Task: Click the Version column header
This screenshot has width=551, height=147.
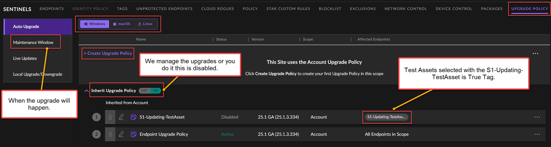Action: coord(258,39)
